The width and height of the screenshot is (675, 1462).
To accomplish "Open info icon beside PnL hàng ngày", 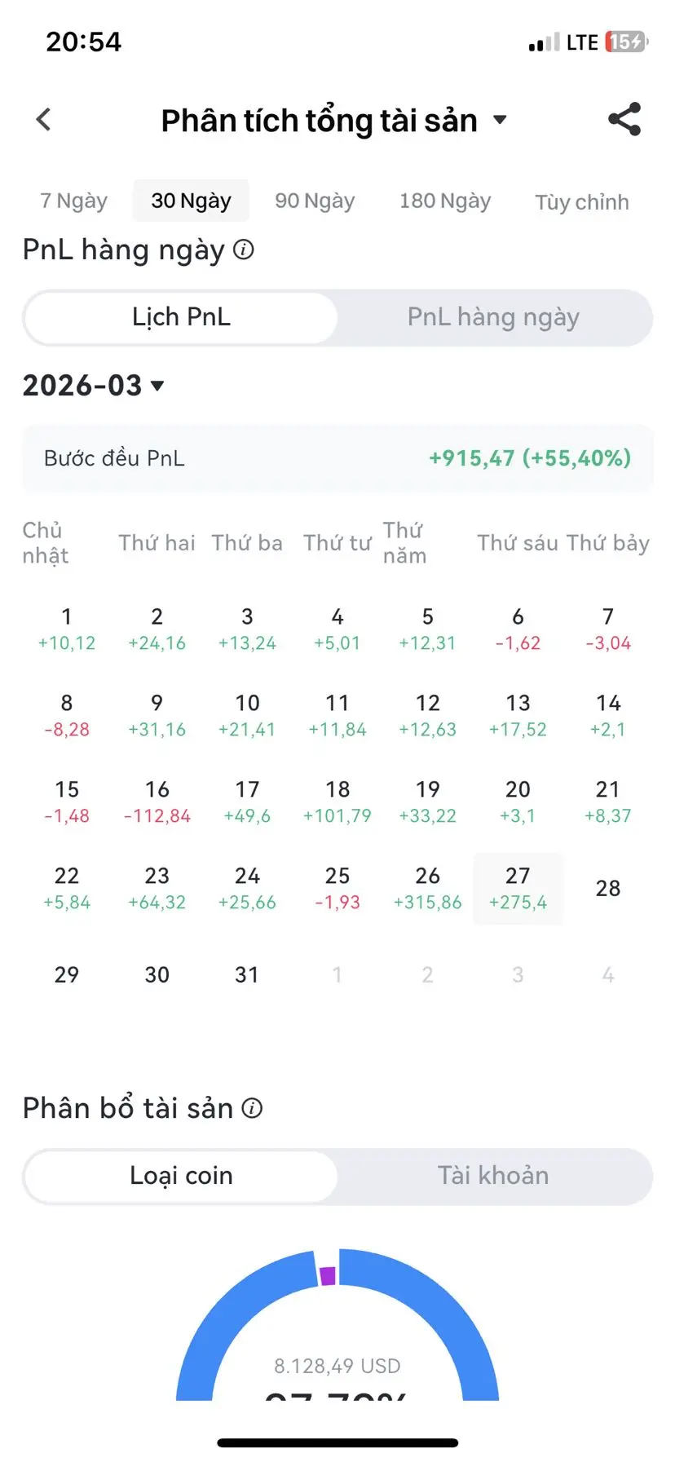I will 244,250.
